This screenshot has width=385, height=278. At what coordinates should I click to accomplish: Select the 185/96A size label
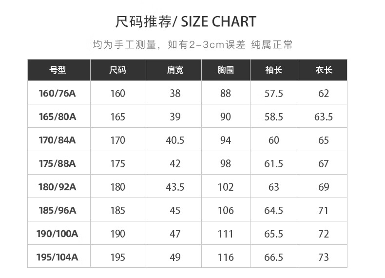click(x=57, y=210)
